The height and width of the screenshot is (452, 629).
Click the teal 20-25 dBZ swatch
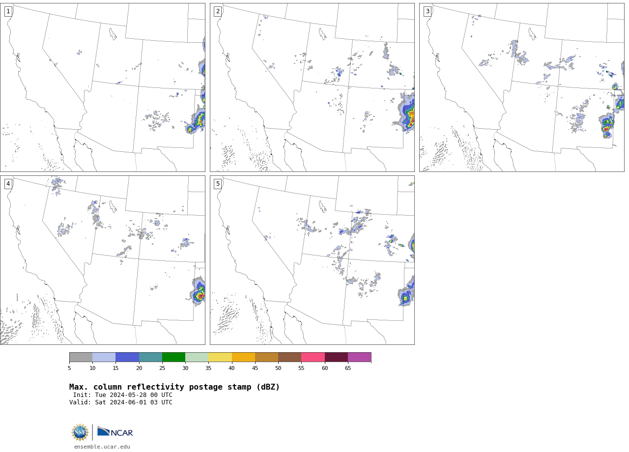(x=150, y=357)
